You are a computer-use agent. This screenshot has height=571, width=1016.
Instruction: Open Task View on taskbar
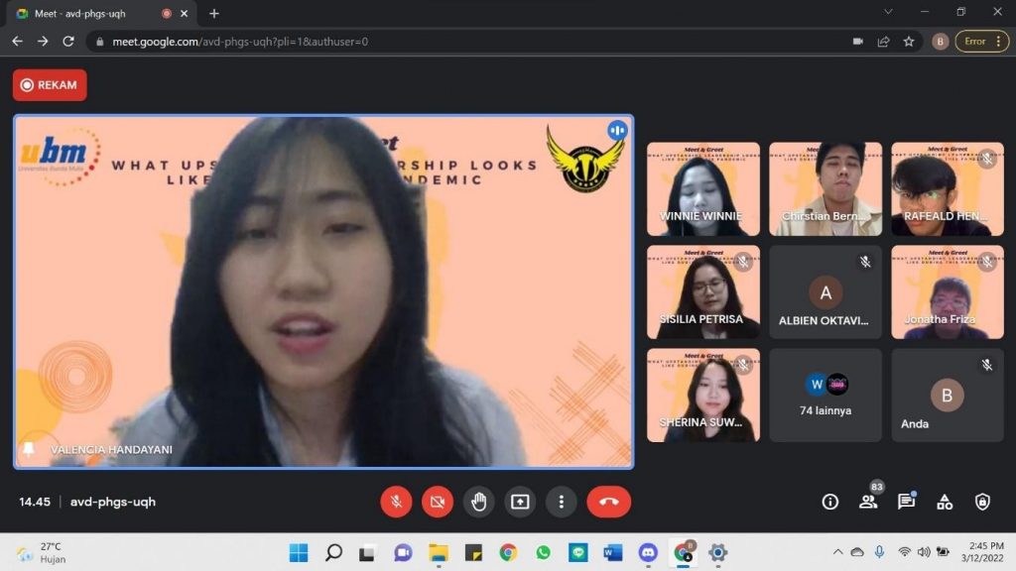(367, 553)
